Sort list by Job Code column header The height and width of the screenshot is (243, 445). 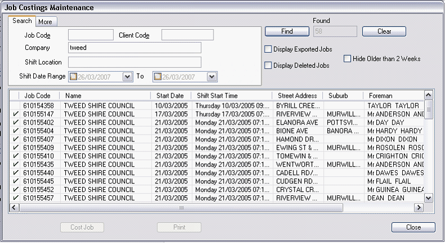(x=37, y=96)
